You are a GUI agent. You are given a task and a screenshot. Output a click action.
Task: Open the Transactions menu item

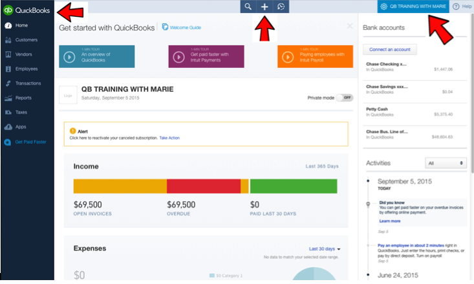pos(27,83)
